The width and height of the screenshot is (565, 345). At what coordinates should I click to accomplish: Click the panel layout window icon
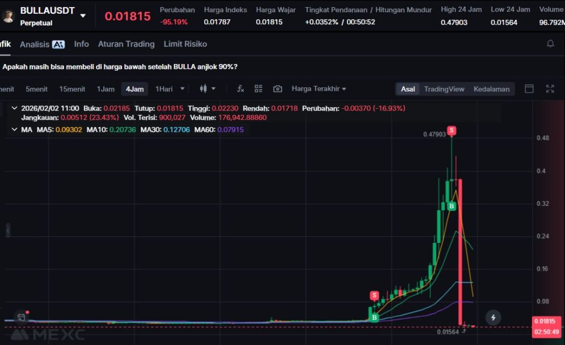point(529,89)
